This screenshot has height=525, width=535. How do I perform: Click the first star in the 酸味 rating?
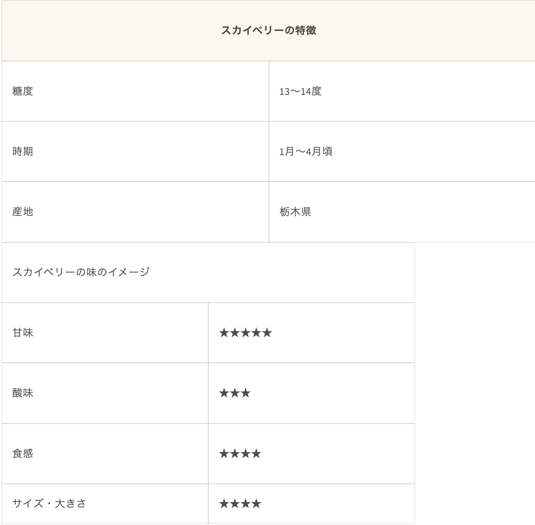[224, 393]
